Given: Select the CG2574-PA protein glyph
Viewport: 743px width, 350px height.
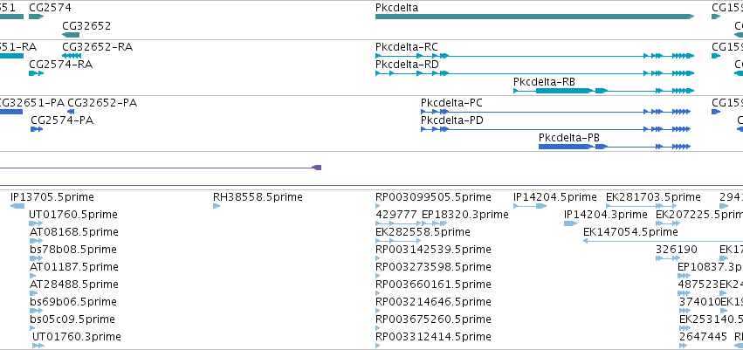Looking at the screenshot, I should tap(37, 129).
